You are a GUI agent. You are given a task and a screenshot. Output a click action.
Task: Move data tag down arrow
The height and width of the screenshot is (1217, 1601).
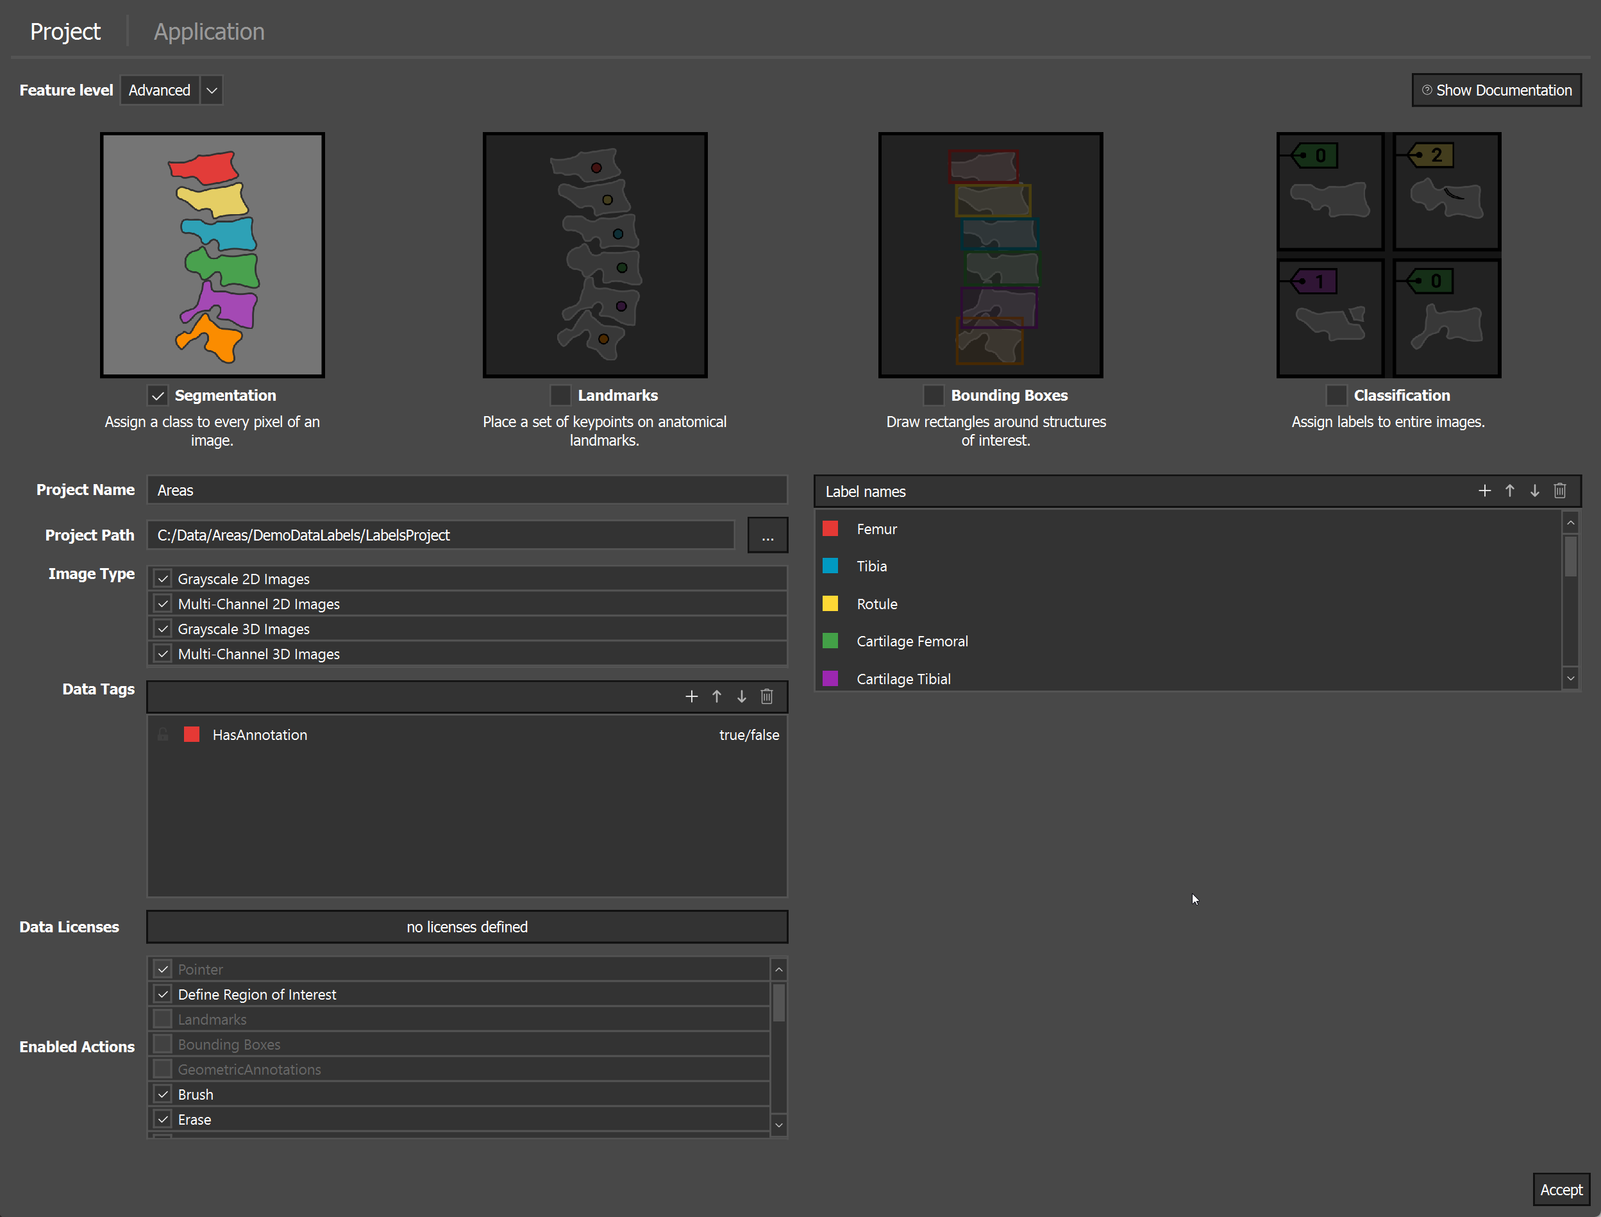click(x=741, y=696)
